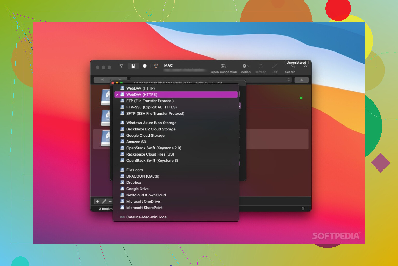
Task: Open the connection History view
Action: (145, 66)
